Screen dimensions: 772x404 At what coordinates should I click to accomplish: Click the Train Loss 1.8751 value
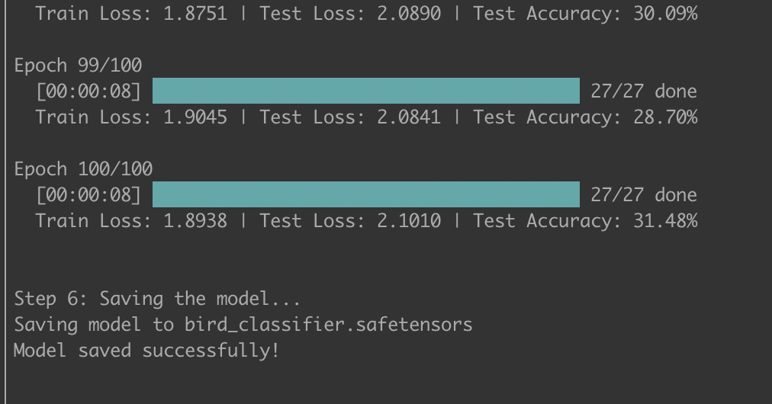pos(130,14)
